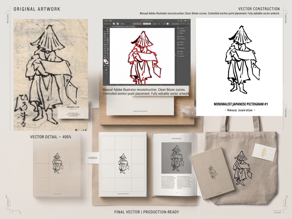Open the Arrange Documents icon in the title bar
Screen dimensions: 292x219
click(x=185, y=21)
